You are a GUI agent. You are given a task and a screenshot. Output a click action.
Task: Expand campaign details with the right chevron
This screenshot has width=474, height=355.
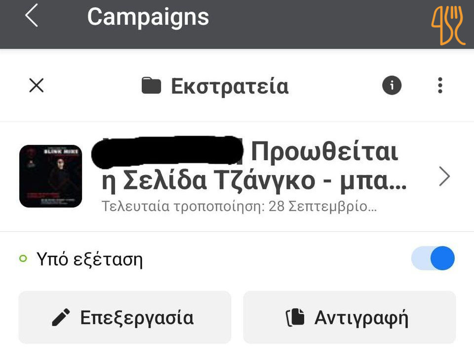pos(444,176)
